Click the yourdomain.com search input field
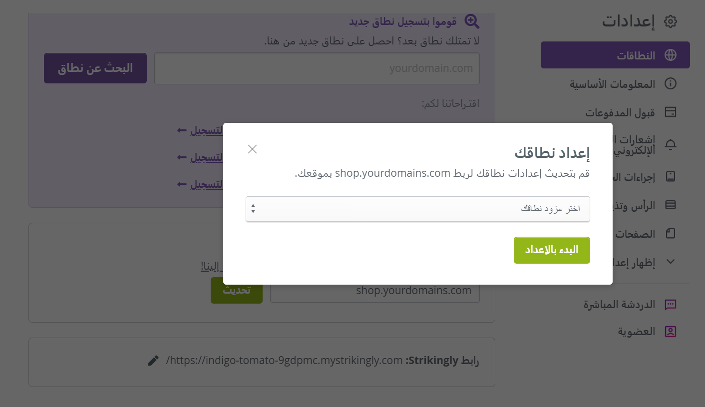Viewport: 705px width, 407px height. [x=317, y=68]
